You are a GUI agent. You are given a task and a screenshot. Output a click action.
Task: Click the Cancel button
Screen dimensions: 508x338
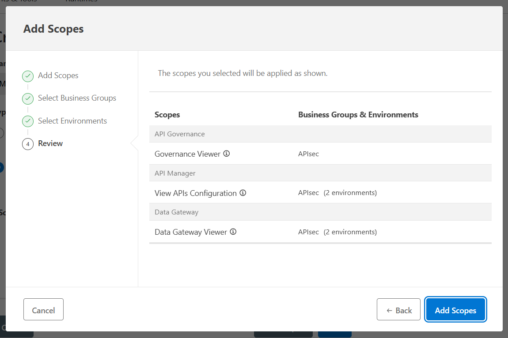coord(43,309)
